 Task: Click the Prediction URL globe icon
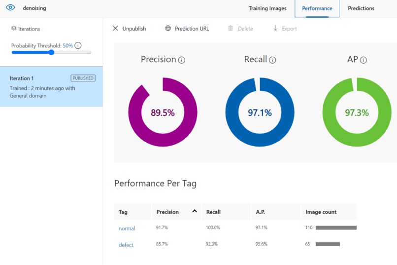[x=168, y=28]
